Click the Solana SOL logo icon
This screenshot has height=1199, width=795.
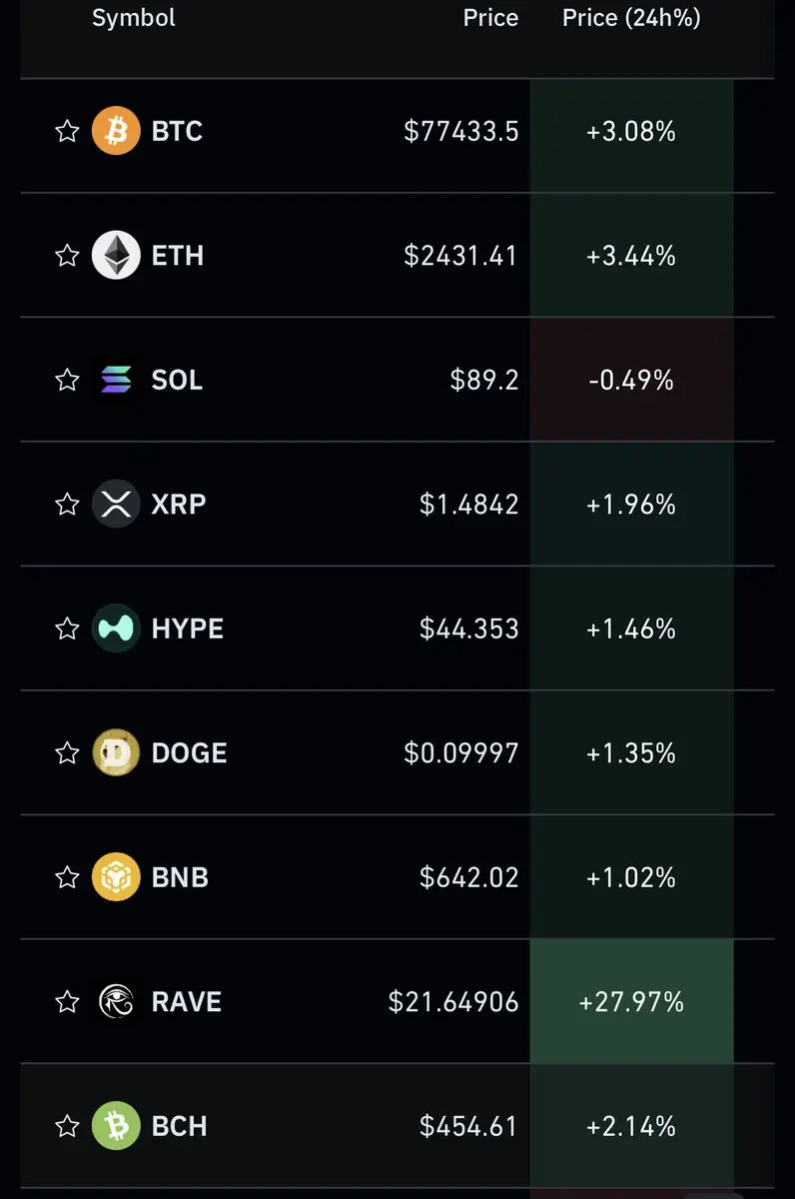click(x=116, y=380)
